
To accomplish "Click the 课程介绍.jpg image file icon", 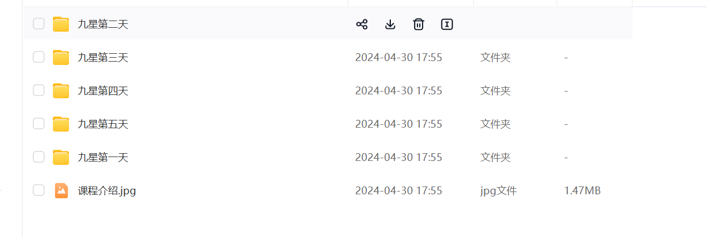I will (61, 190).
